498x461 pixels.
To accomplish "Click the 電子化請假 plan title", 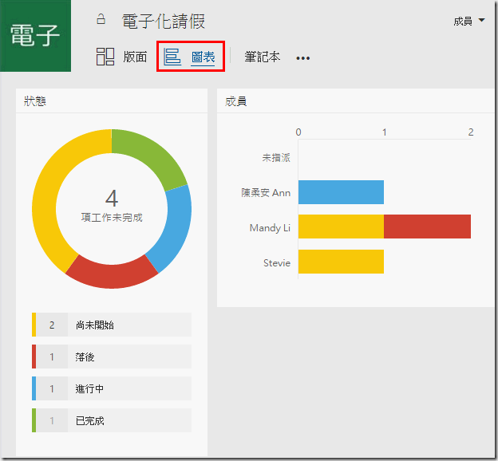I will click(x=163, y=22).
